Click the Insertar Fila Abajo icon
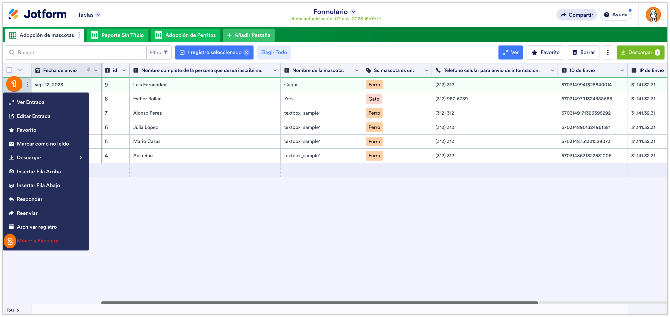The height and width of the screenshot is (317, 670). pyautogui.click(x=11, y=186)
